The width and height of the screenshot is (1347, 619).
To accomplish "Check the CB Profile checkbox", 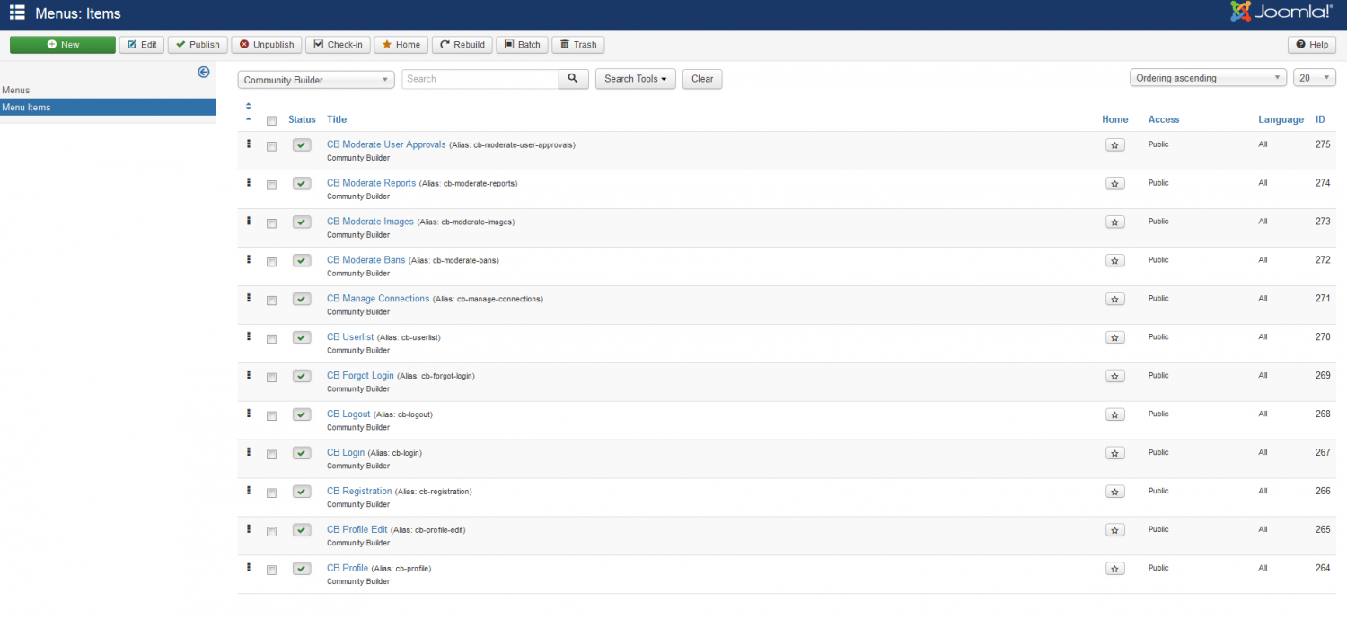I will tap(271, 571).
